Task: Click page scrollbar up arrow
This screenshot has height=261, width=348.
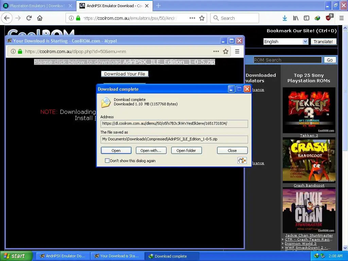Action: [345, 28]
